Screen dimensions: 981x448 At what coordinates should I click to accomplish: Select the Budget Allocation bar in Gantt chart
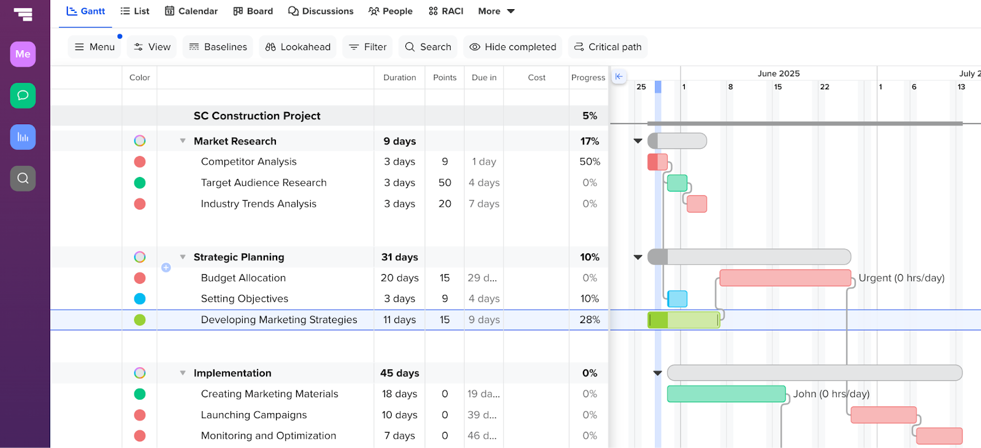tap(785, 278)
